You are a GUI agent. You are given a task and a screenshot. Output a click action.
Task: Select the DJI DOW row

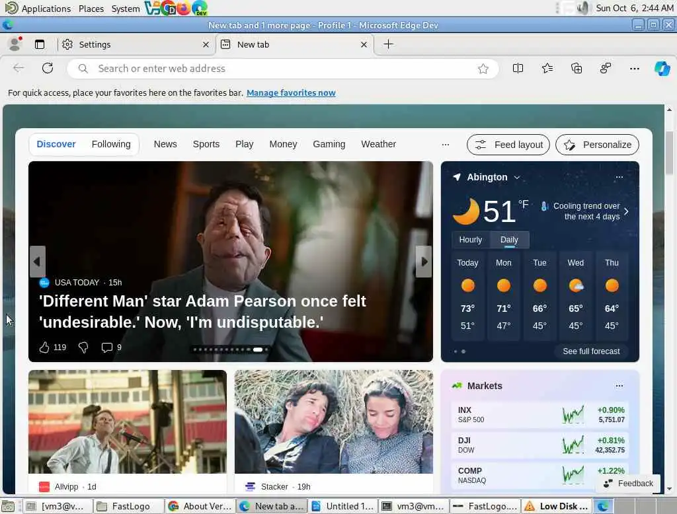[x=539, y=445]
